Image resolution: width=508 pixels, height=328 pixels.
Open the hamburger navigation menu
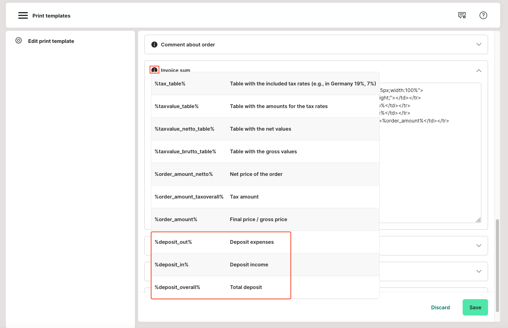coord(23,16)
